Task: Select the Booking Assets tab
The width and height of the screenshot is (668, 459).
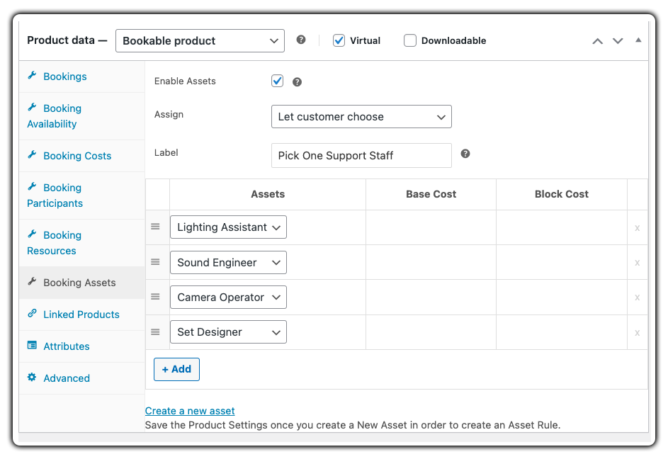Action: [81, 283]
